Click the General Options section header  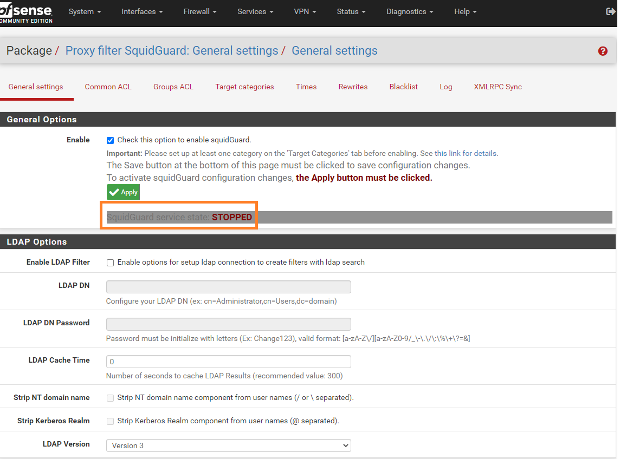coord(308,119)
